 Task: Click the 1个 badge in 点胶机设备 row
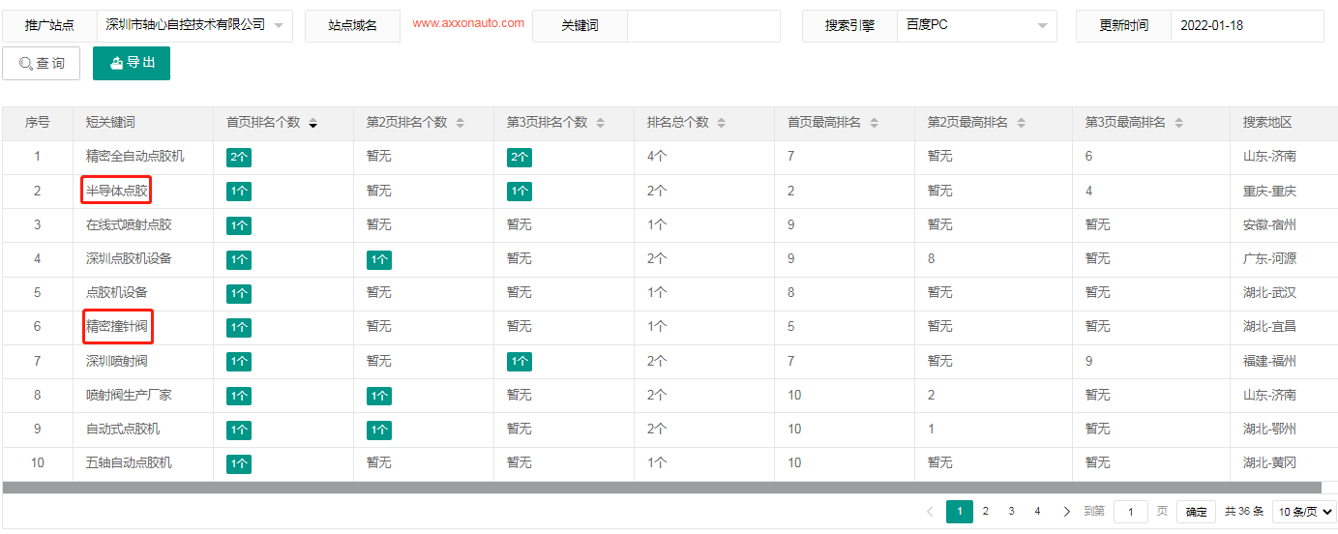coord(239,293)
